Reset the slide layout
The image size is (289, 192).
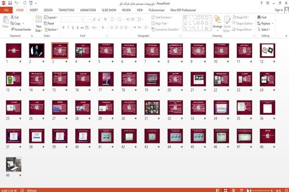pos(49,24)
